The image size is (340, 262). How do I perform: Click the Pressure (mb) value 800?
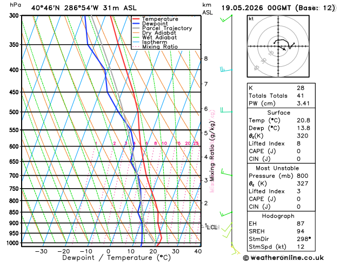coord(303,176)
